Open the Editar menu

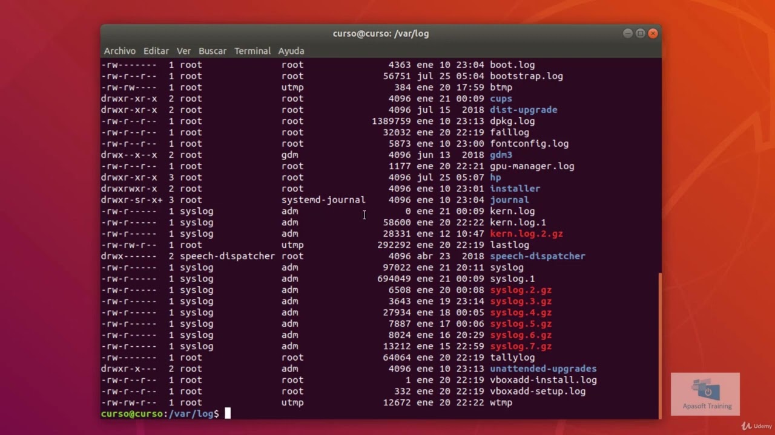(x=156, y=51)
